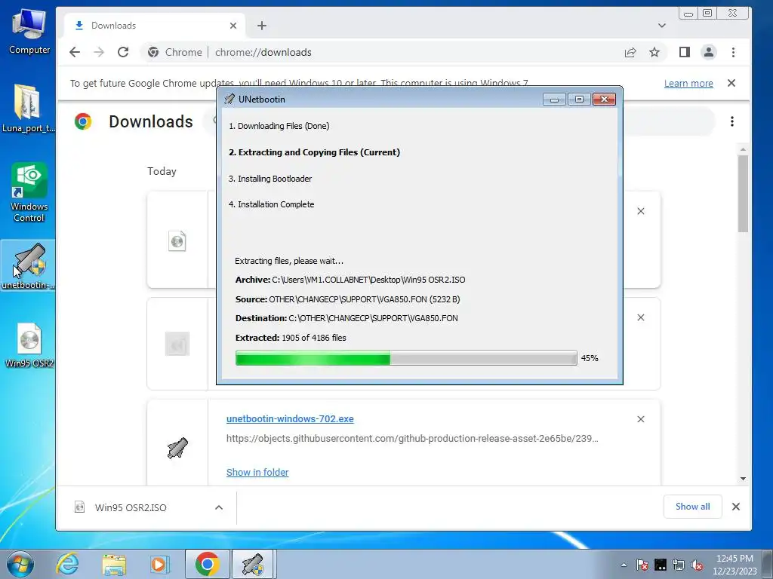Screen dimensions: 773x579
Task: Click the 45% progress label
Action: coord(590,358)
